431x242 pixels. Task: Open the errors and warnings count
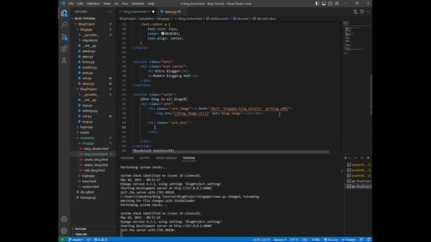point(100,239)
